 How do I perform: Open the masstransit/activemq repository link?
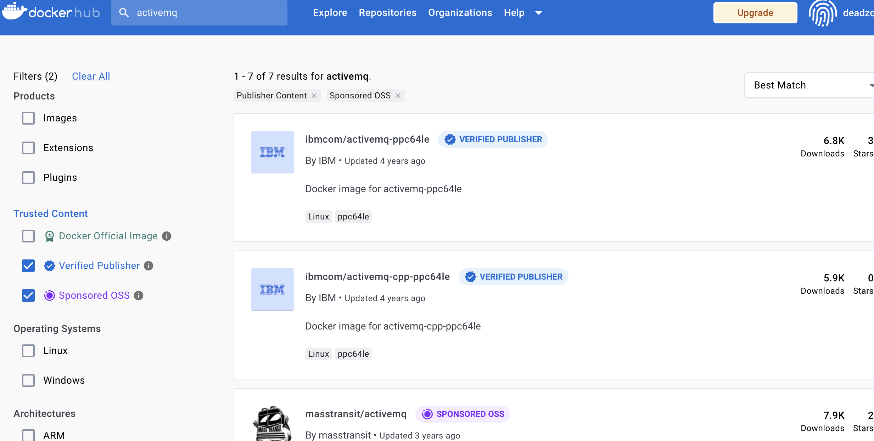(355, 414)
